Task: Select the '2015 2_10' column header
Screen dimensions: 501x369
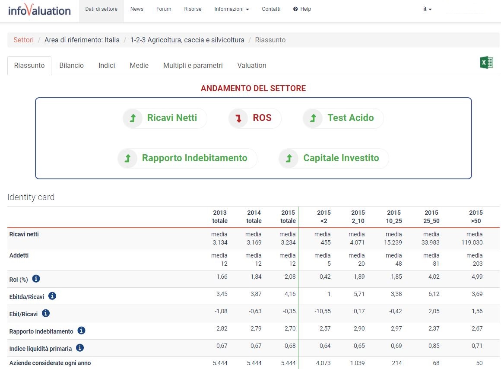Action: coord(358,217)
